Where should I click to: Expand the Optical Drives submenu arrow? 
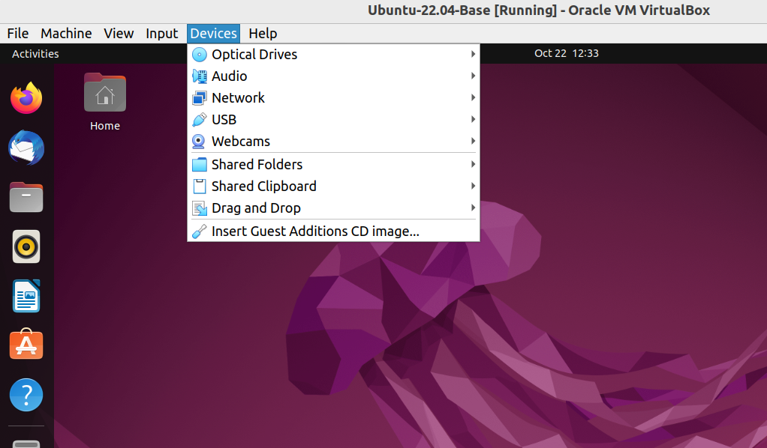(x=473, y=54)
